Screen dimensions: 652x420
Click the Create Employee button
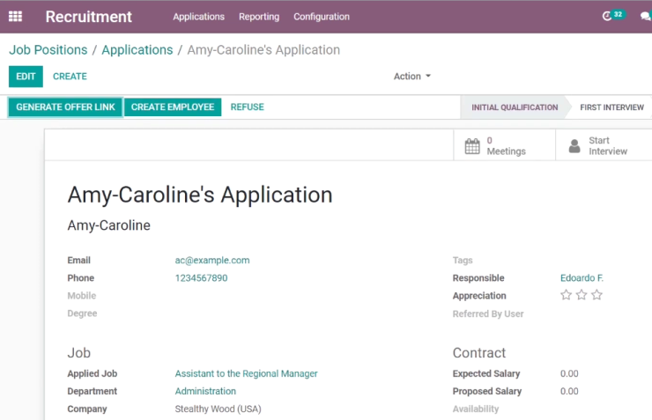click(x=173, y=107)
